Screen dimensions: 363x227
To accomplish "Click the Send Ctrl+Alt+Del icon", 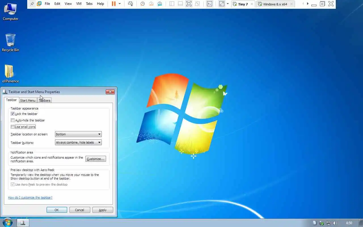I will coord(130,4).
